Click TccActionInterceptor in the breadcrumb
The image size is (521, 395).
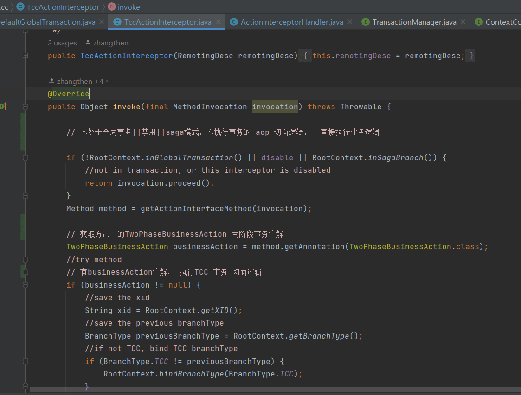(x=63, y=7)
